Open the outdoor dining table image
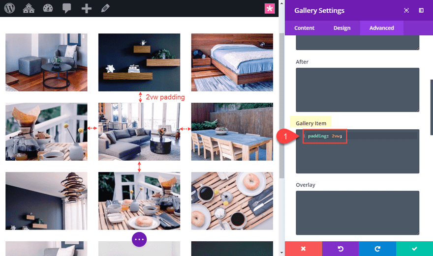 click(232, 132)
